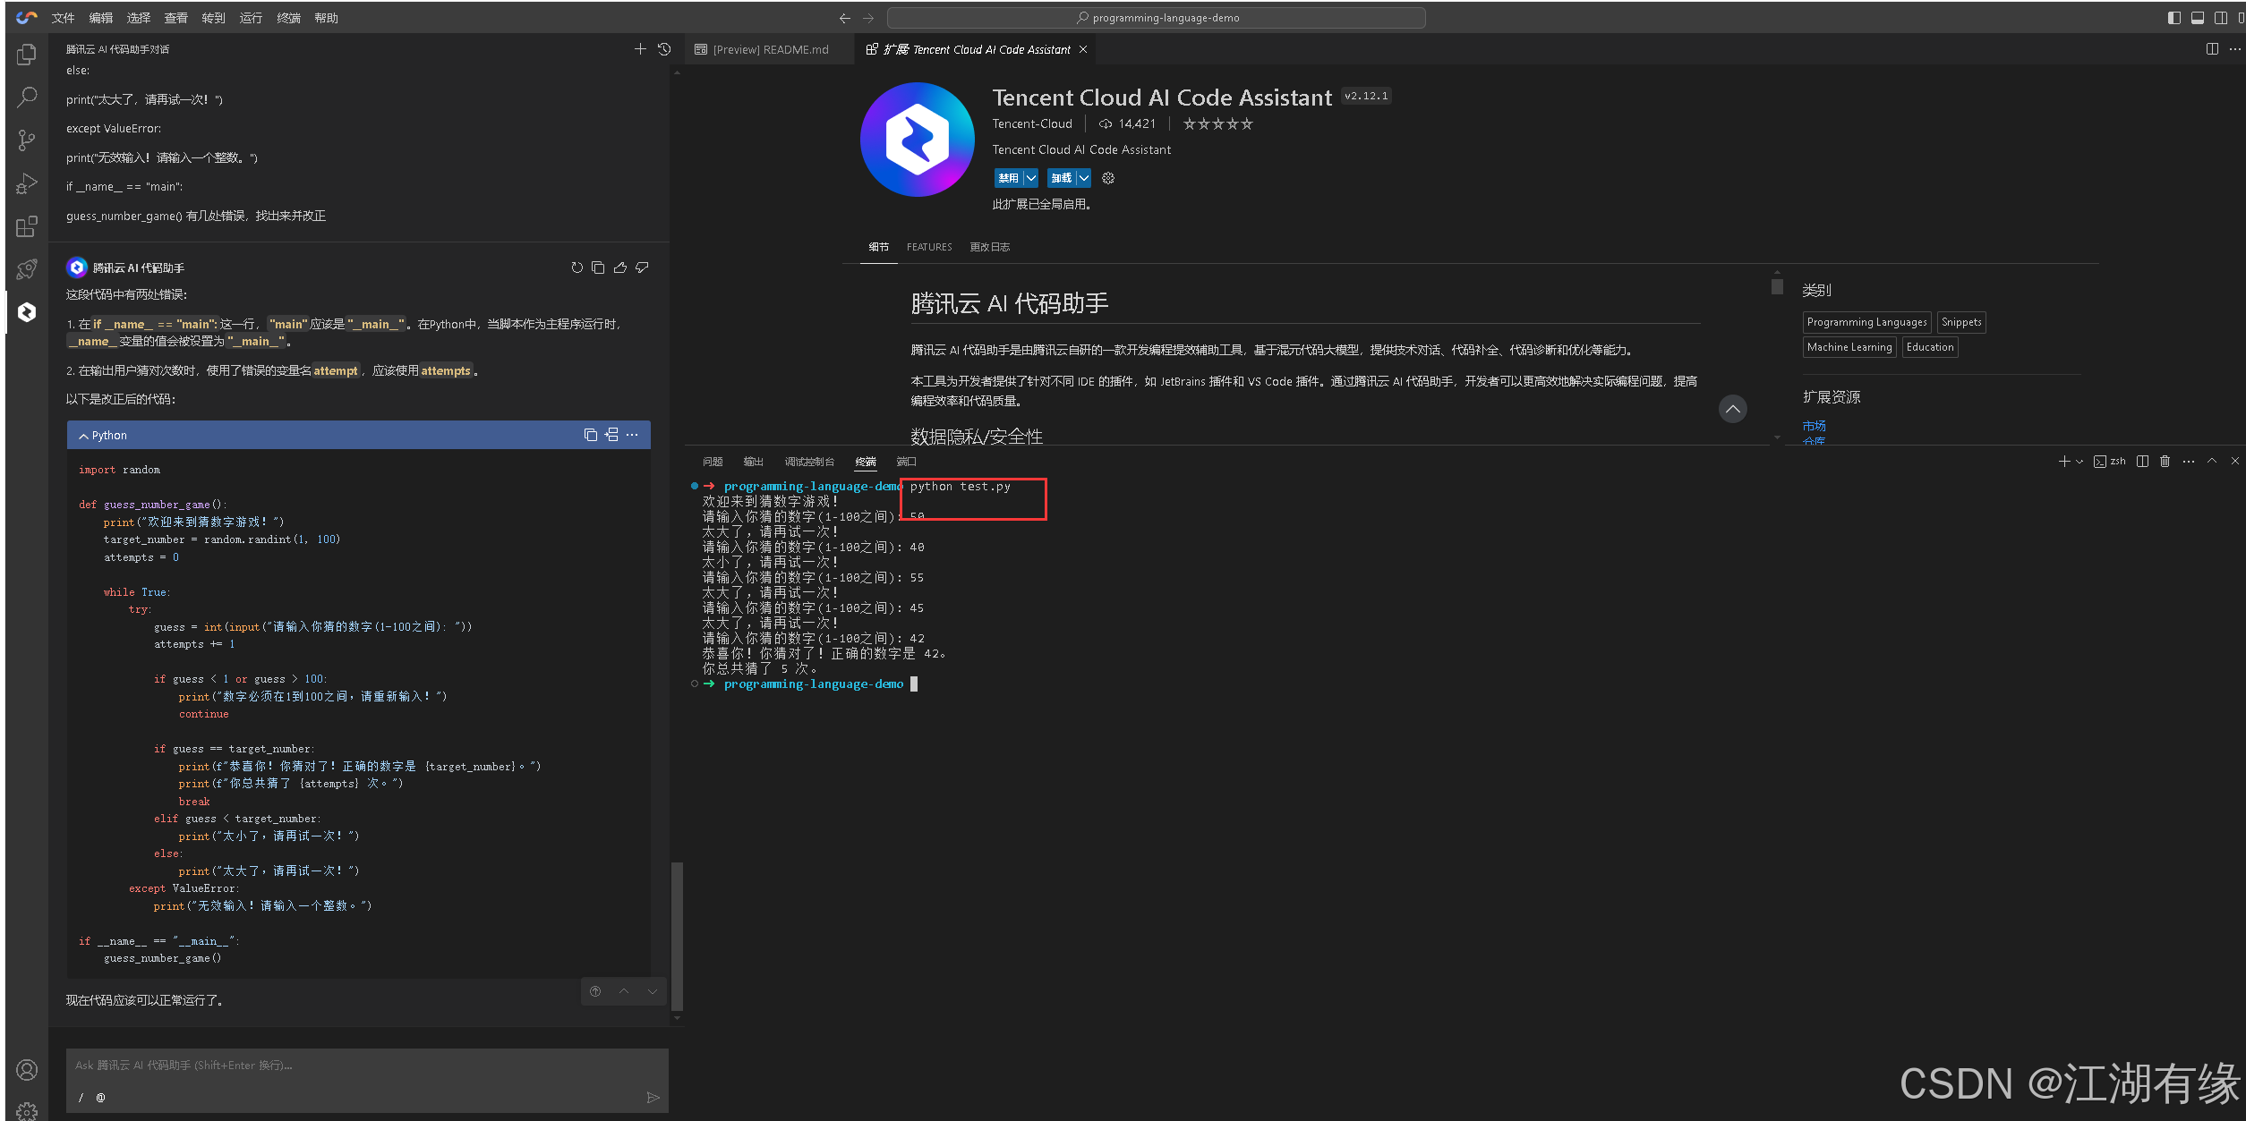The image size is (2246, 1121).
Task: Open the 市场 (Marketplace) link
Action: coord(1814,426)
